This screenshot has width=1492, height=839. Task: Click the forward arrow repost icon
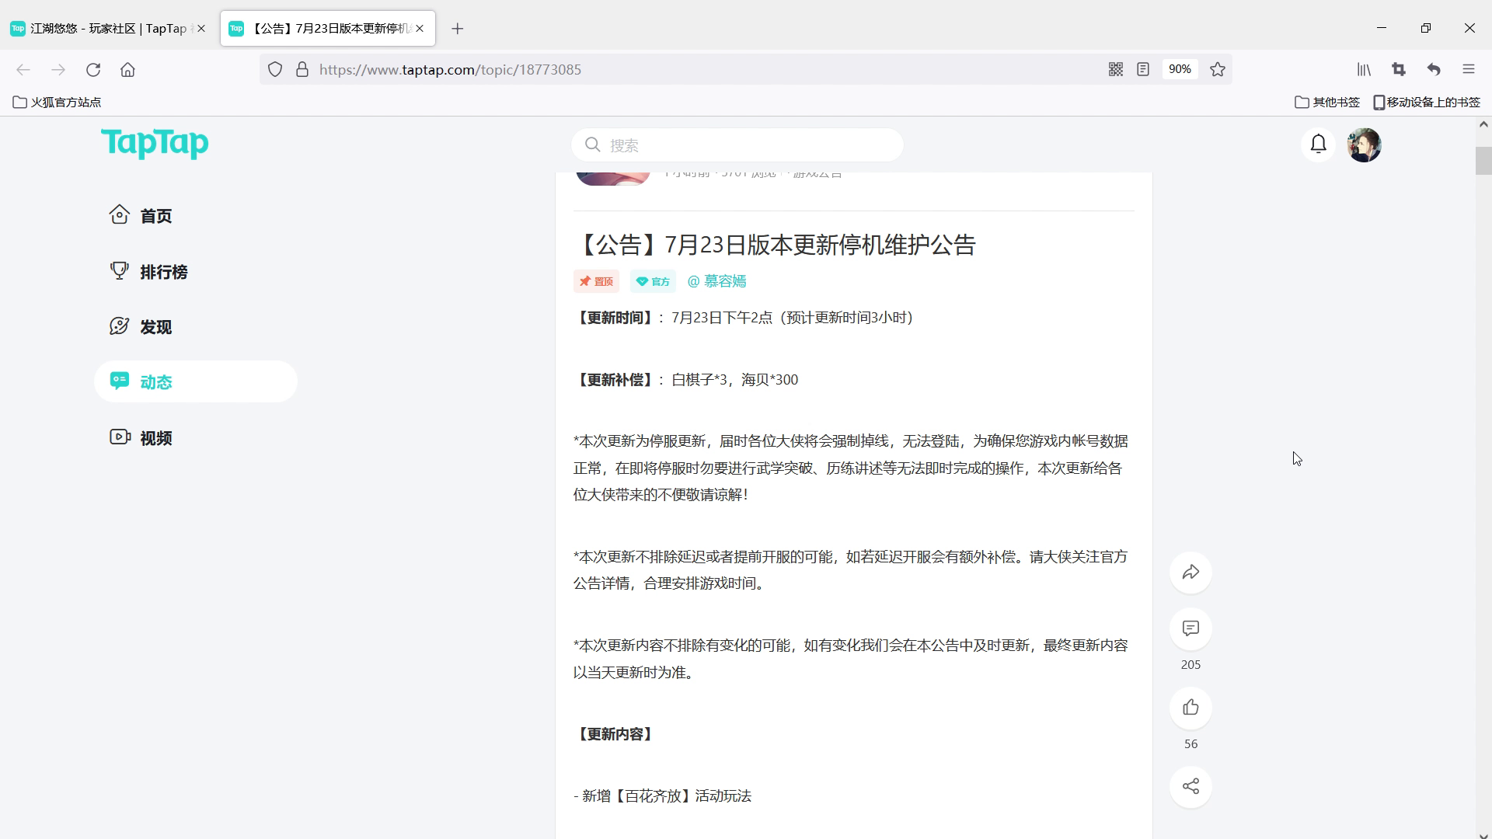pyautogui.click(x=1190, y=573)
